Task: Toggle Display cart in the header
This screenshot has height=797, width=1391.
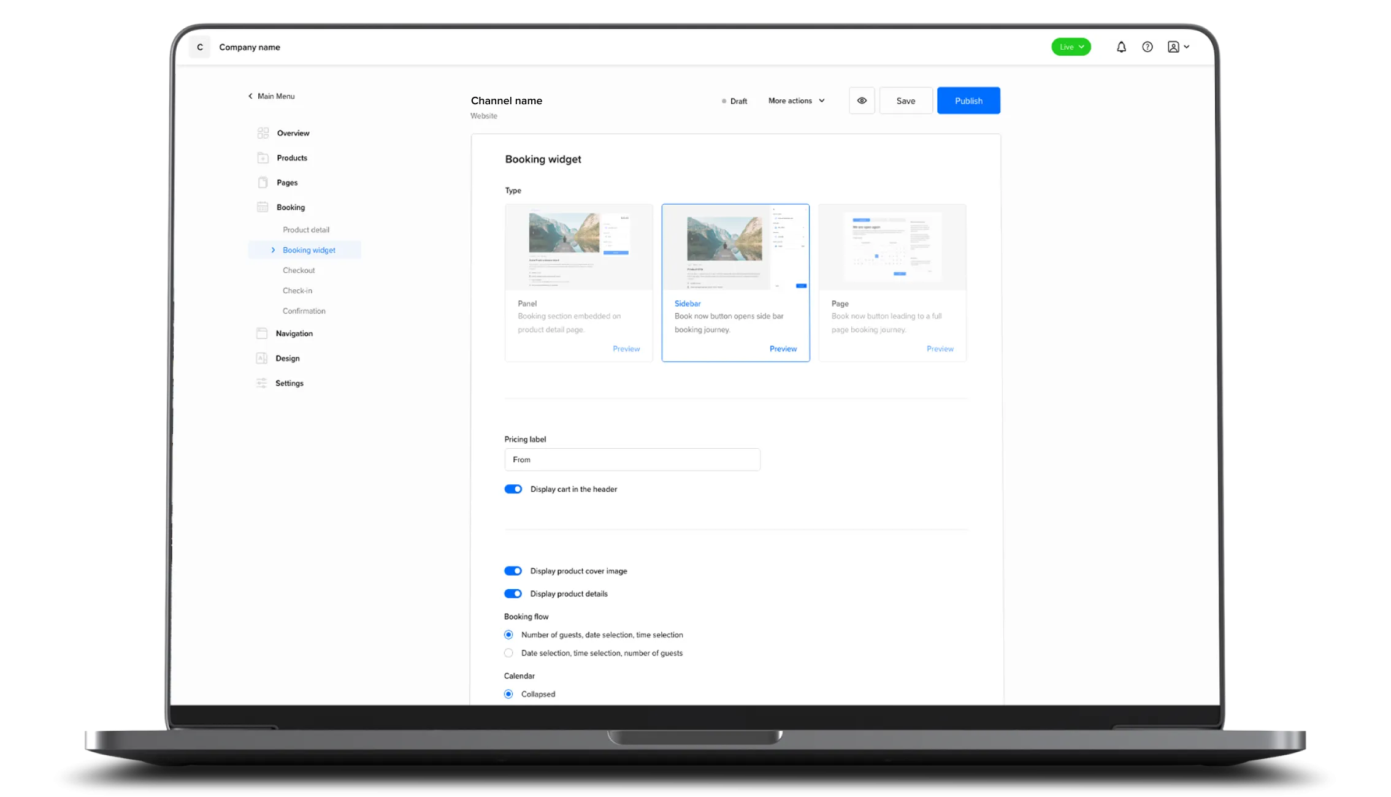Action: (x=513, y=489)
